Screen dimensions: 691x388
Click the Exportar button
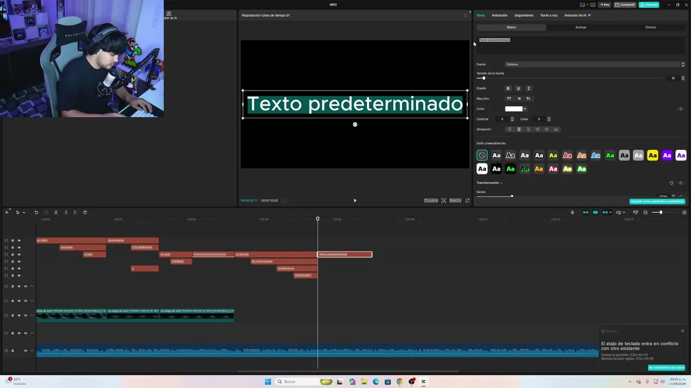[649, 5]
